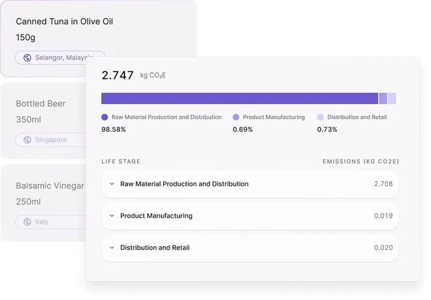Image resolution: width=431 pixels, height=300 pixels.
Task: Click the Distribution and Retail legend label
Action: [x=357, y=117]
